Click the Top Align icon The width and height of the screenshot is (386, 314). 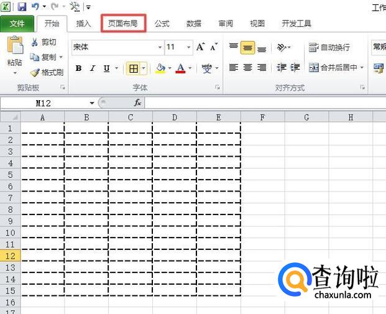233,47
